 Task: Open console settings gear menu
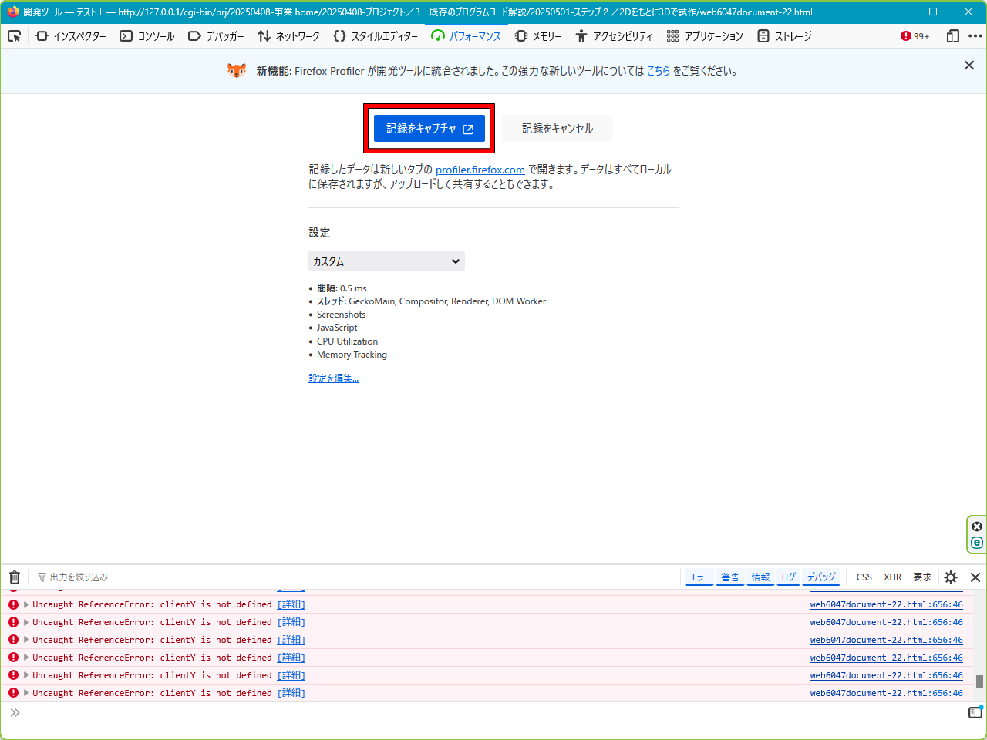(x=951, y=577)
